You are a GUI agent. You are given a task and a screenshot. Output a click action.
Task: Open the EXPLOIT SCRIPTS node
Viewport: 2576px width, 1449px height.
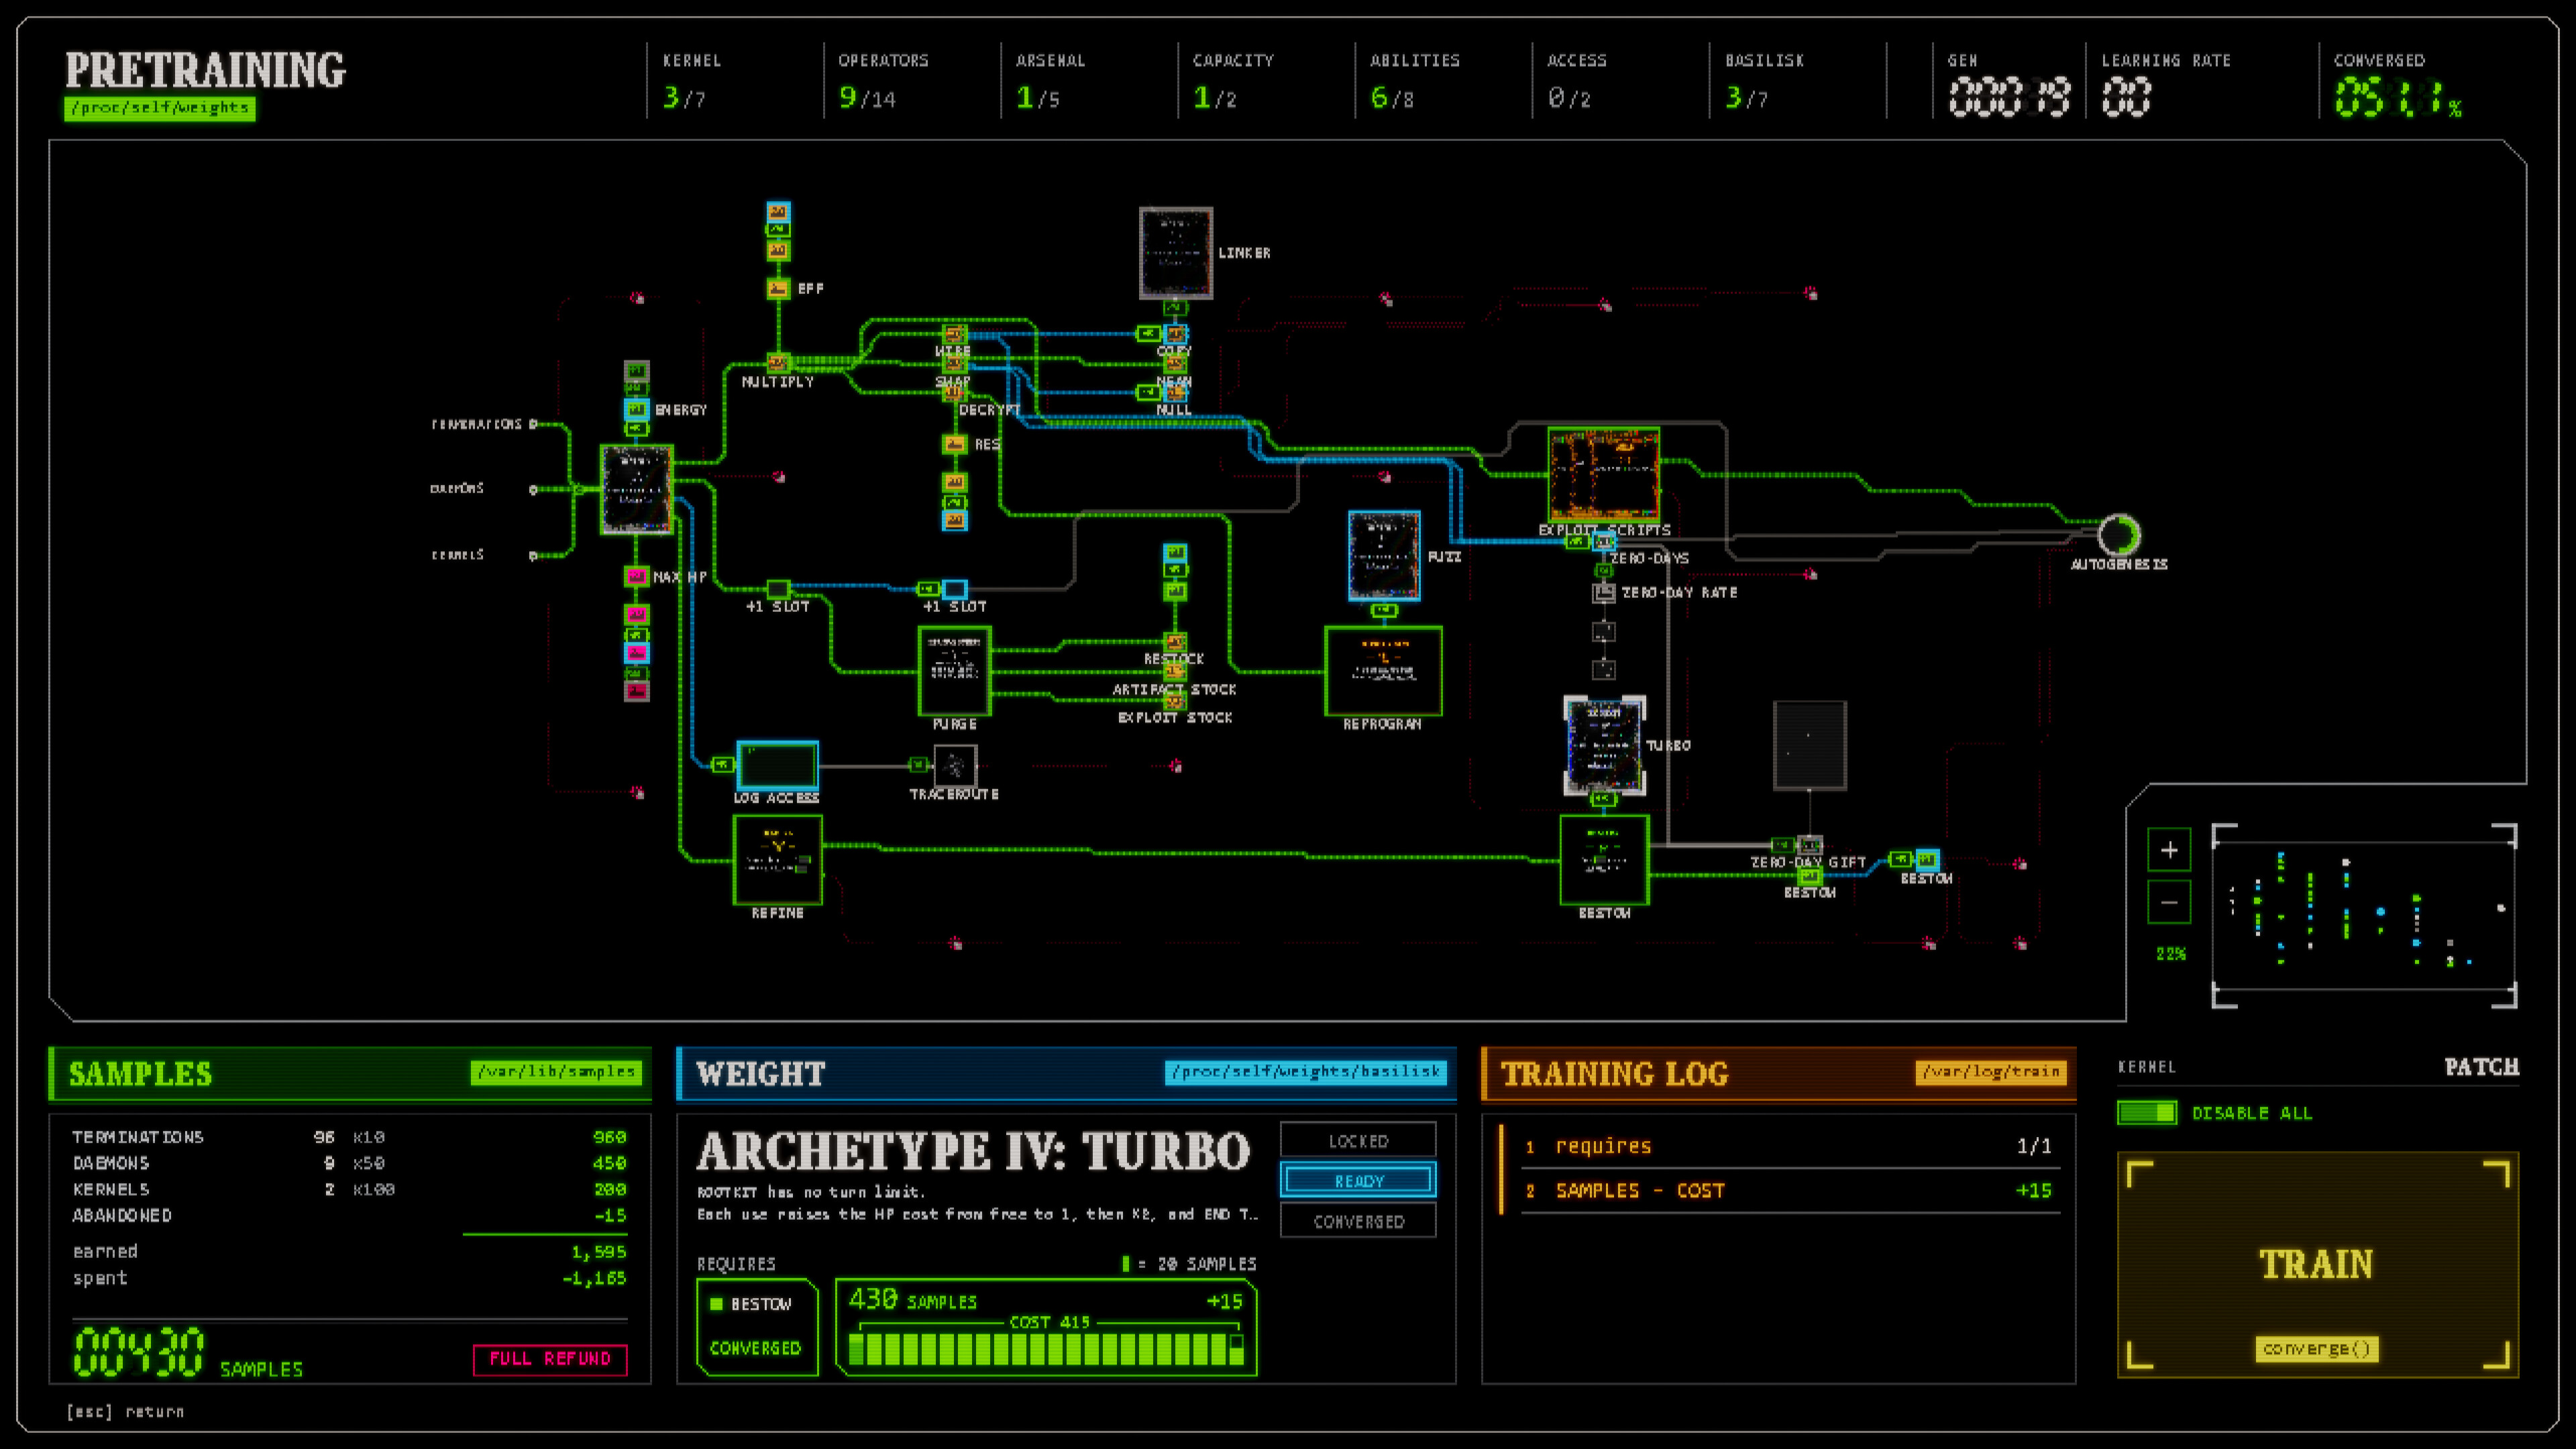pyautogui.click(x=1604, y=475)
